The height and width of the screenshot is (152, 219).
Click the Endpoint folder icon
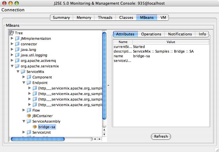[29, 83]
